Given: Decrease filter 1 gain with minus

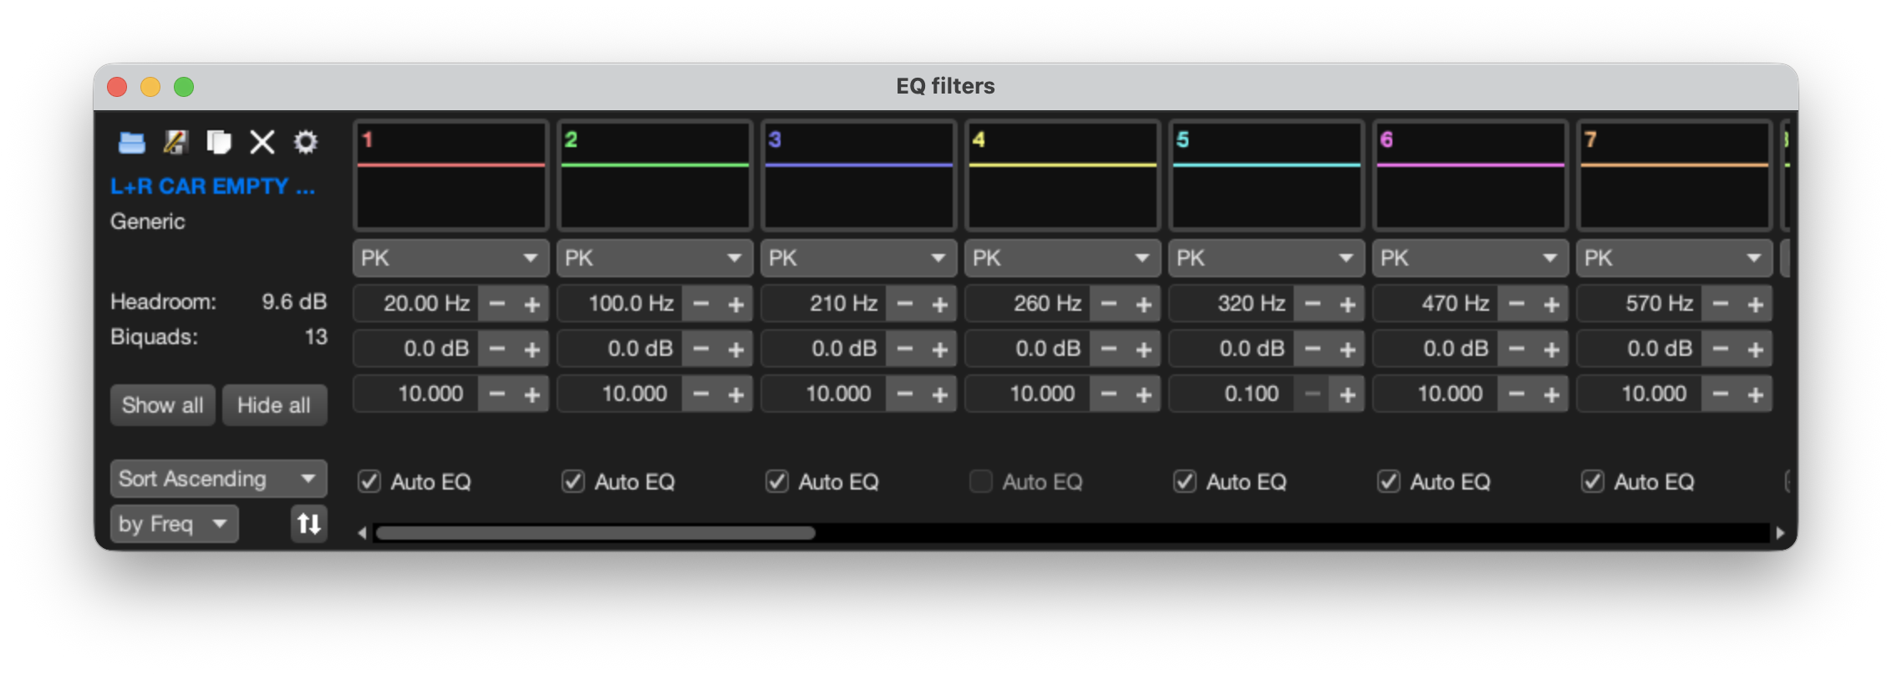Looking at the screenshot, I should tap(497, 349).
